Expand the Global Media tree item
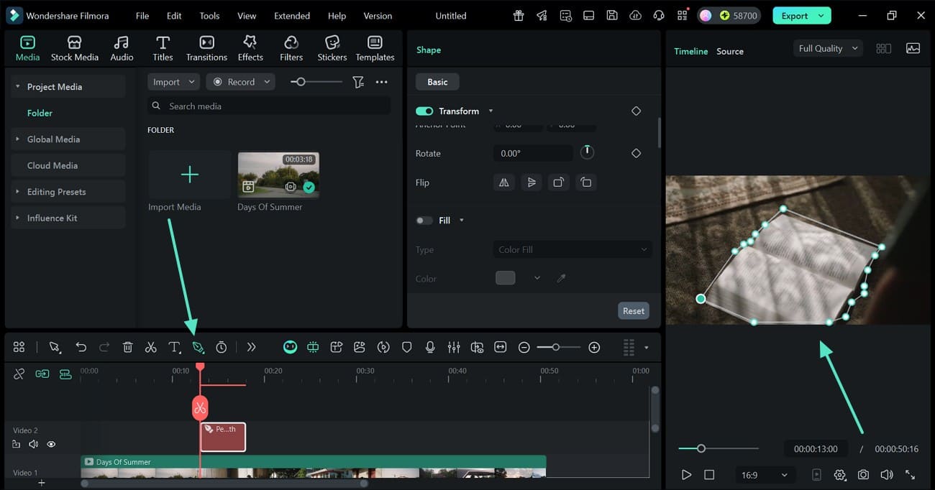Image resolution: width=935 pixels, height=490 pixels. pos(18,139)
